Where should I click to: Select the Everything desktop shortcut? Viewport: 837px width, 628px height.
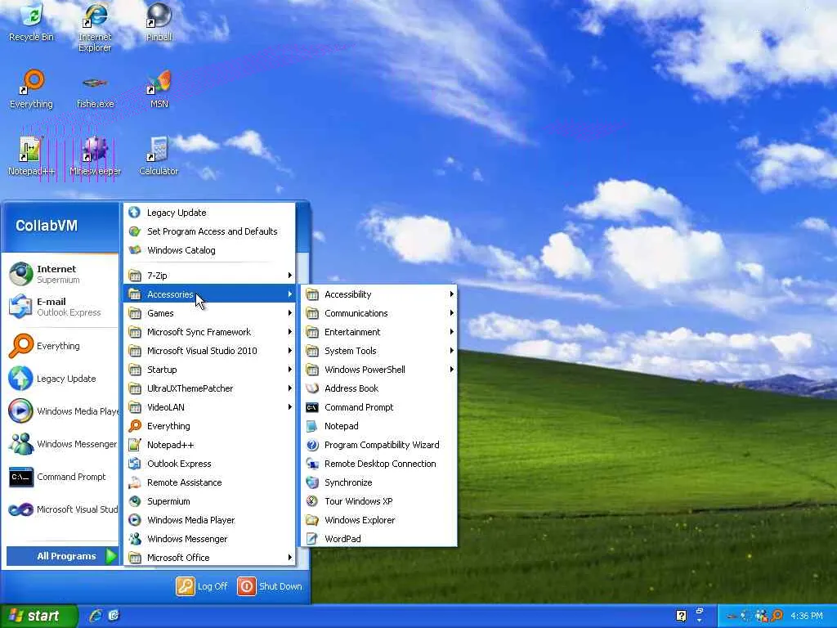31,89
